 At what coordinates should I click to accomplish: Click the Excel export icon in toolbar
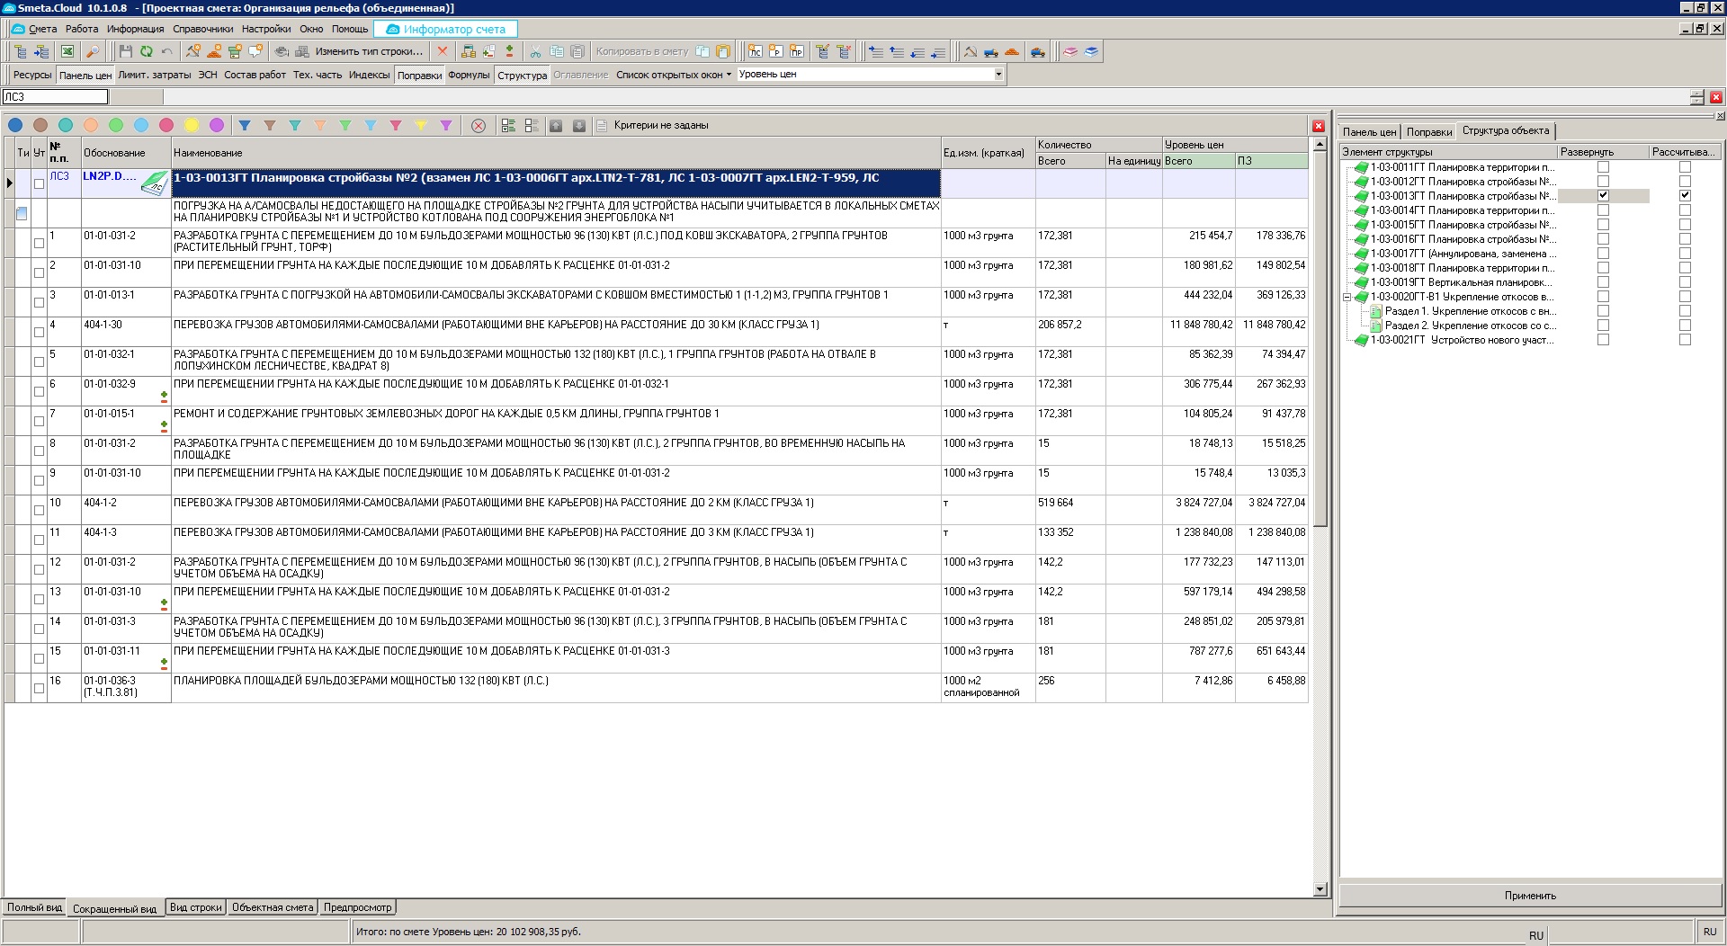point(67,52)
